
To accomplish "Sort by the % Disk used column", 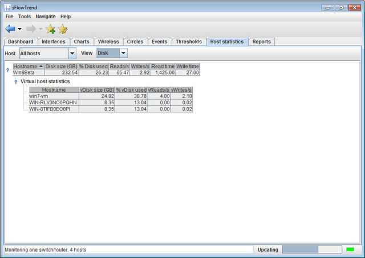I will click(x=94, y=67).
